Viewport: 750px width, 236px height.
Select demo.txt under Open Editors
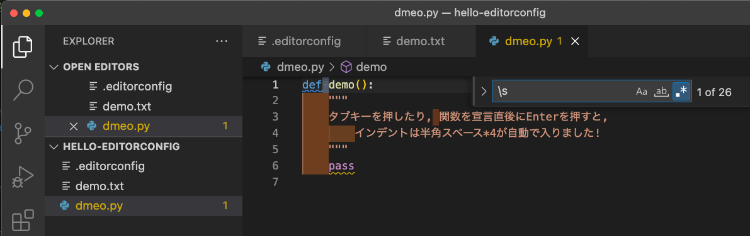tap(144, 106)
